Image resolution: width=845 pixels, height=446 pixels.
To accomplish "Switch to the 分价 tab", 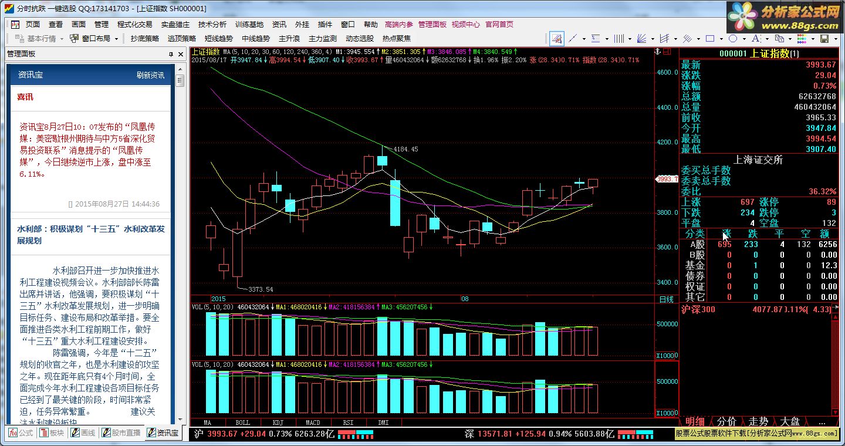I will click(727, 421).
